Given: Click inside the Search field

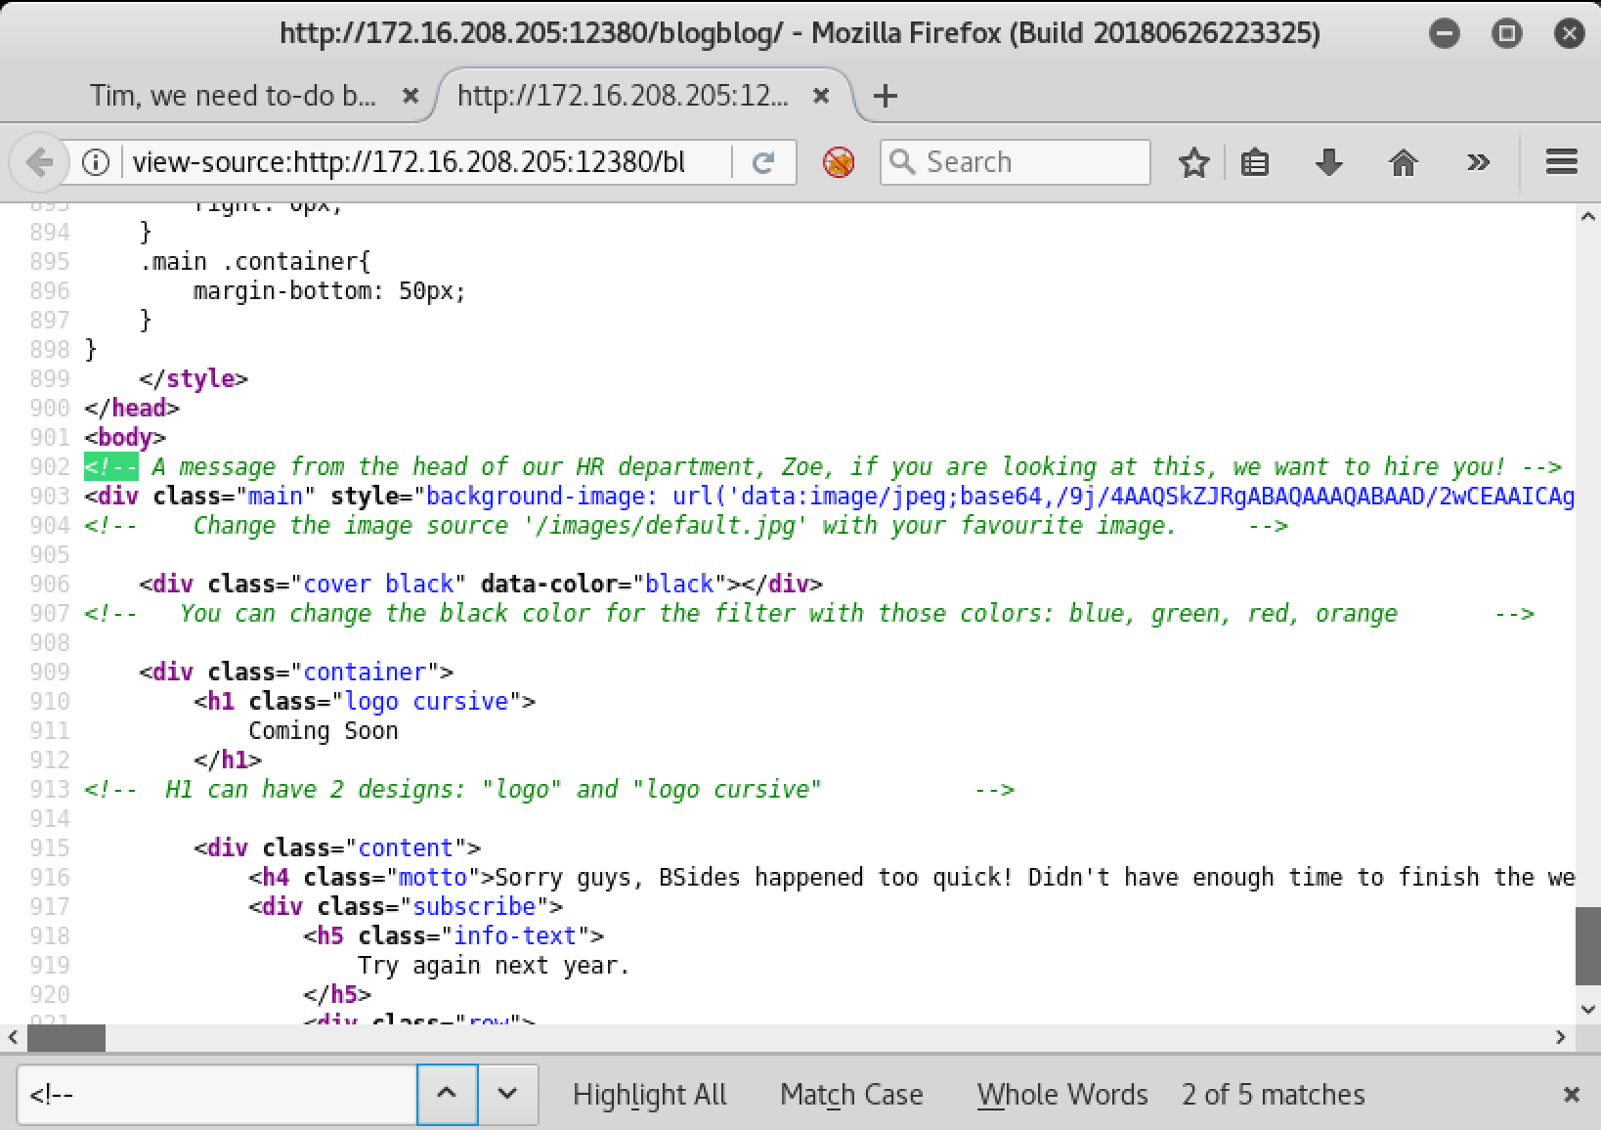Looking at the screenshot, I should click(x=1017, y=161).
